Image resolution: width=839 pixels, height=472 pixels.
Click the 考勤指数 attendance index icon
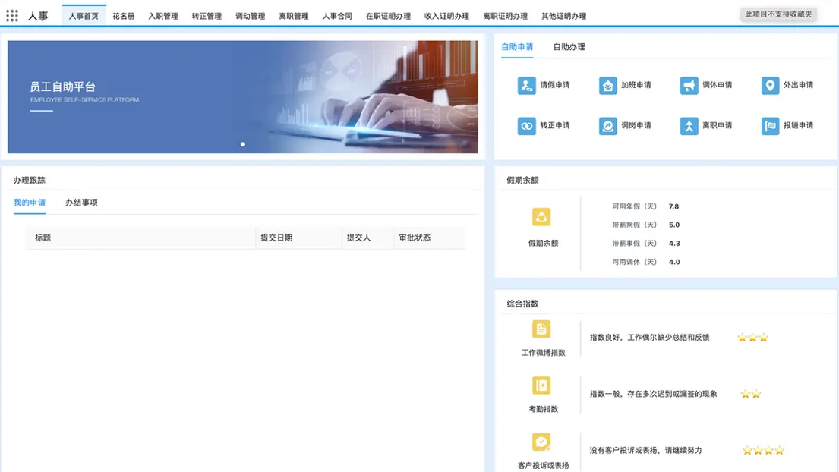pyautogui.click(x=541, y=387)
